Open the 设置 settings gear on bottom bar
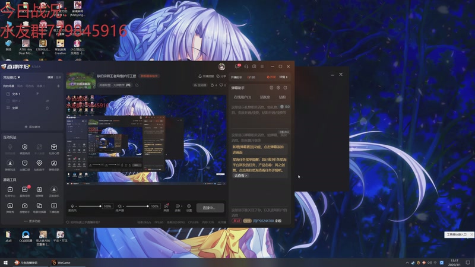Image resolution: width=475 pixels, height=267 pixels. 189,208
